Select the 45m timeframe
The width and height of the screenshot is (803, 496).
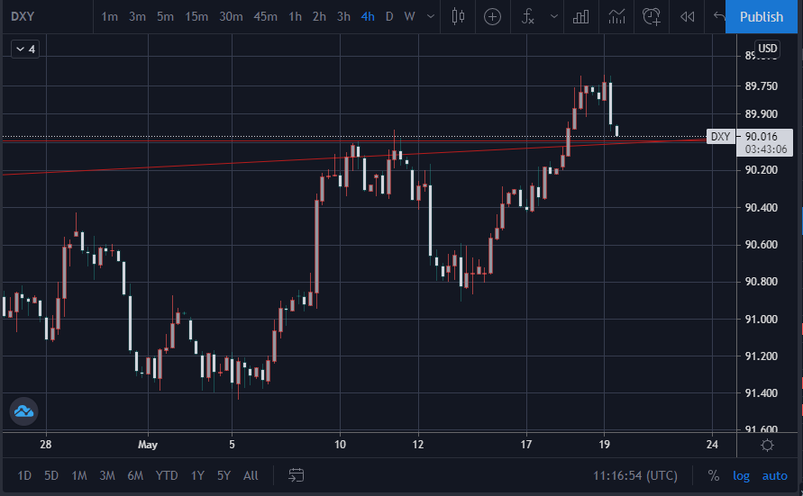tap(265, 17)
